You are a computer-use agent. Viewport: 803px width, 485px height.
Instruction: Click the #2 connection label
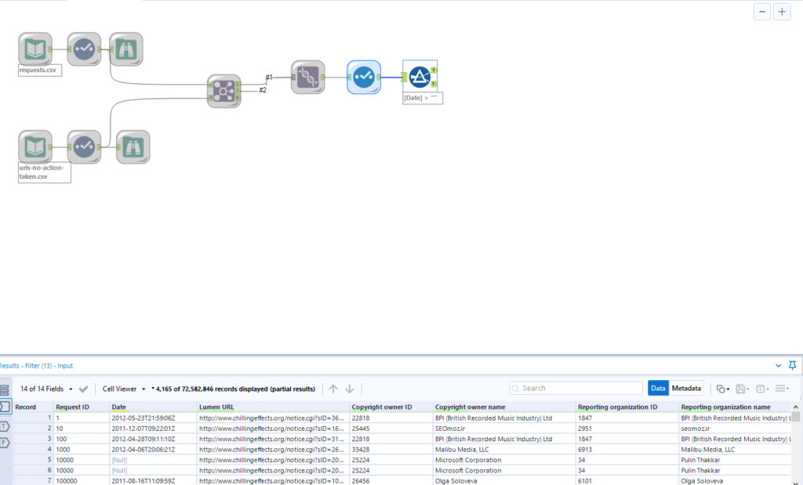pos(263,91)
